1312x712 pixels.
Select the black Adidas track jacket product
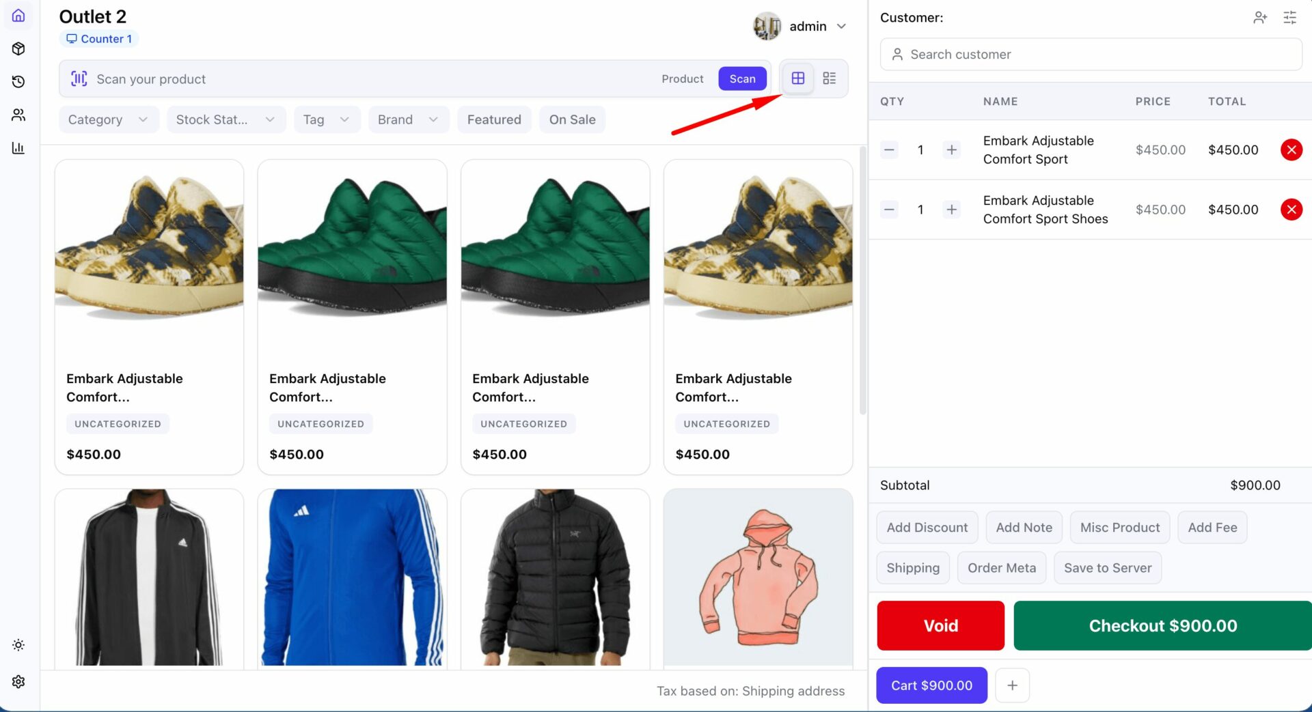click(149, 578)
